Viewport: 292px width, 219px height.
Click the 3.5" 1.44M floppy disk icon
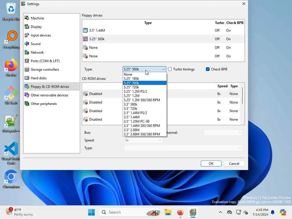[x=85, y=30]
